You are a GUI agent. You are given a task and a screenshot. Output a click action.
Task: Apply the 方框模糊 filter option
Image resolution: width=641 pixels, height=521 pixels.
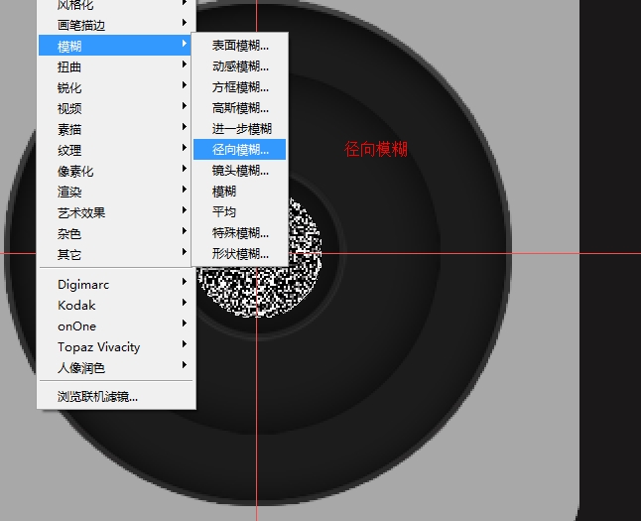click(x=240, y=87)
